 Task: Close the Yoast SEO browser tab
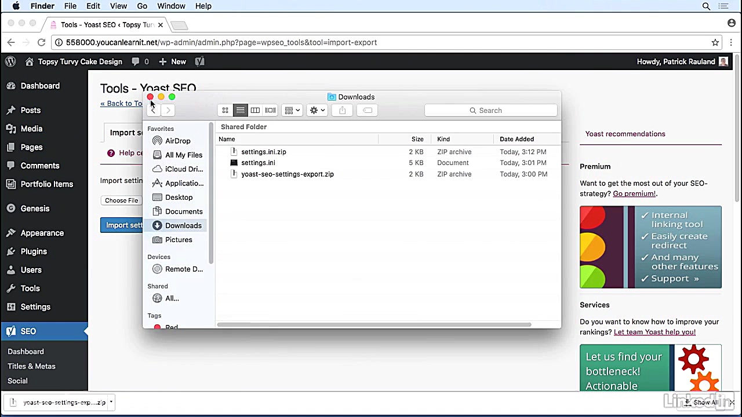[x=161, y=25]
